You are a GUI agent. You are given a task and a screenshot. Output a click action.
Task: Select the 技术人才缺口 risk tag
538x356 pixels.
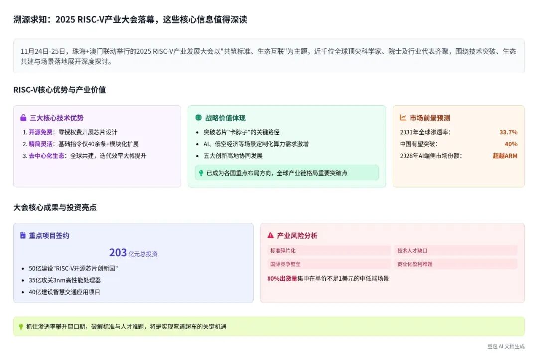tap(455, 251)
